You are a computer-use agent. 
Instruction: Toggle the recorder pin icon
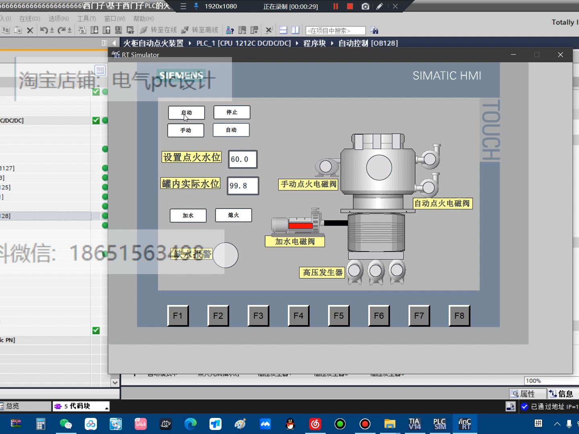click(196, 6)
